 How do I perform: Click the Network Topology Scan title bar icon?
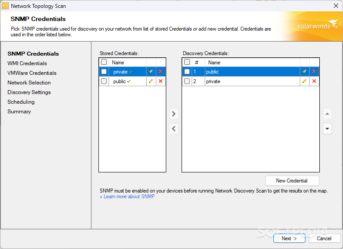pos(5,6)
